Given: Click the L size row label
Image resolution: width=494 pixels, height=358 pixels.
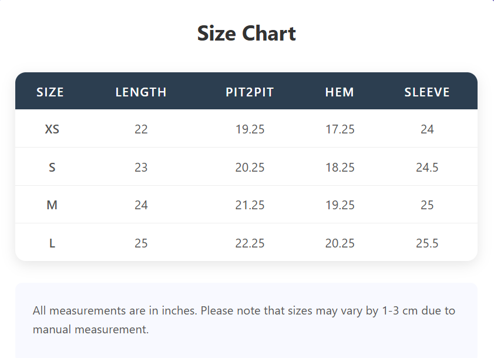Looking at the screenshot, I should 52,243.
